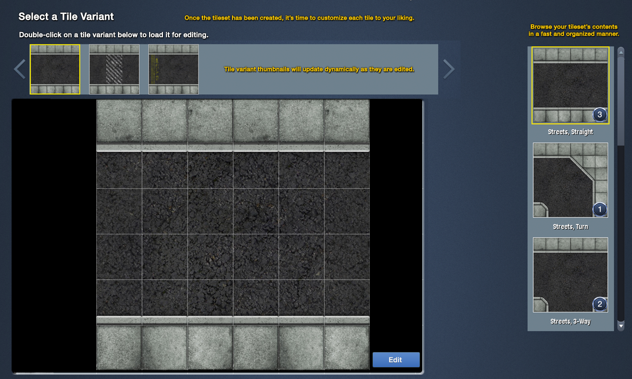Click the variant count badge showing 2
Image resolution: width=632 pixels, height=379 pixels.
pyautogui.click(x=599, y=304)
